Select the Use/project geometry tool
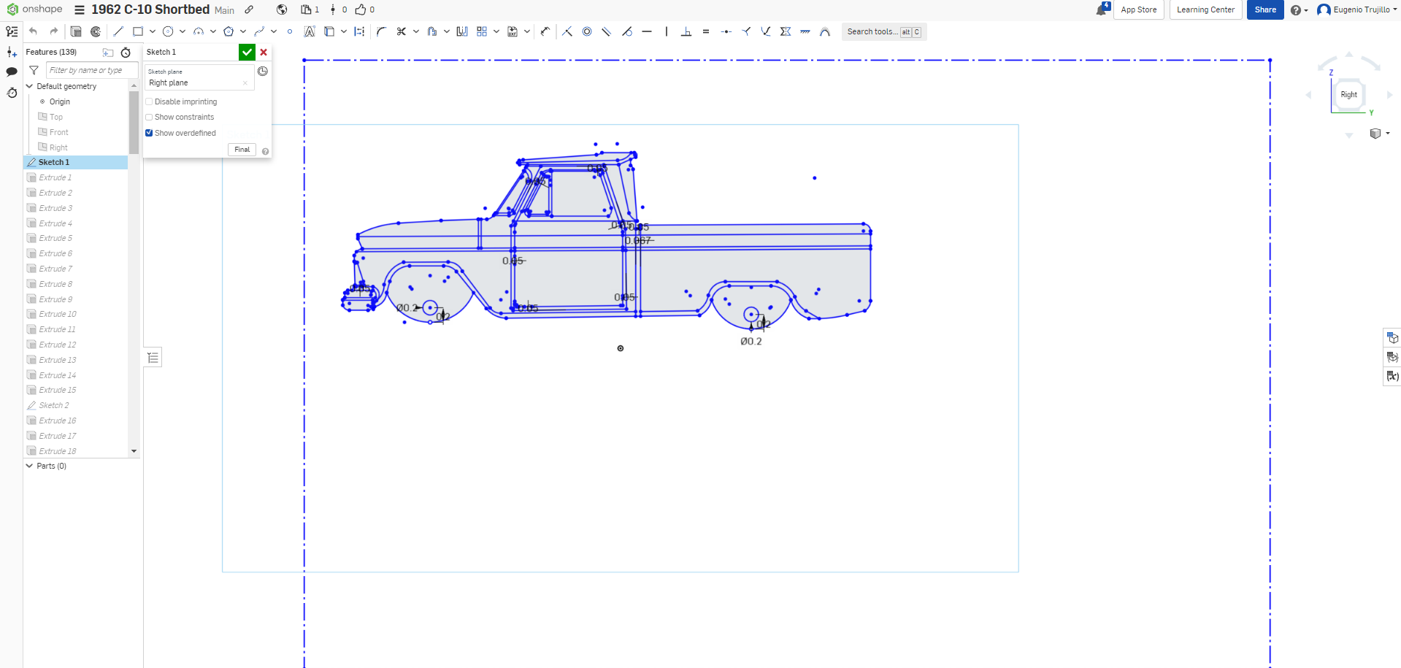The image size is (1401, 668). click(x=329, y=31)
